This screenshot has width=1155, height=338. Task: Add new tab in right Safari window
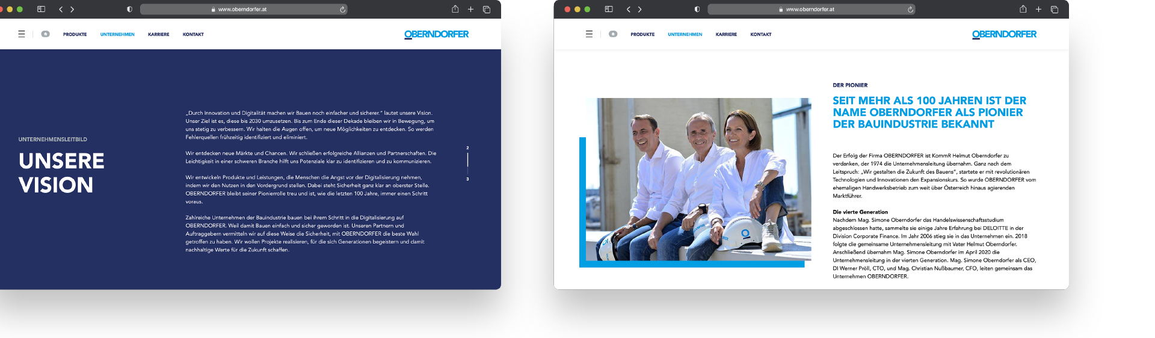1038,9
